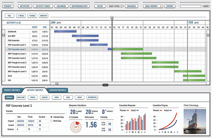Click the MEP Rough-In Level 1 green bar
The width and height of the screenshot is (212, 138).
(x=136, y=54)
